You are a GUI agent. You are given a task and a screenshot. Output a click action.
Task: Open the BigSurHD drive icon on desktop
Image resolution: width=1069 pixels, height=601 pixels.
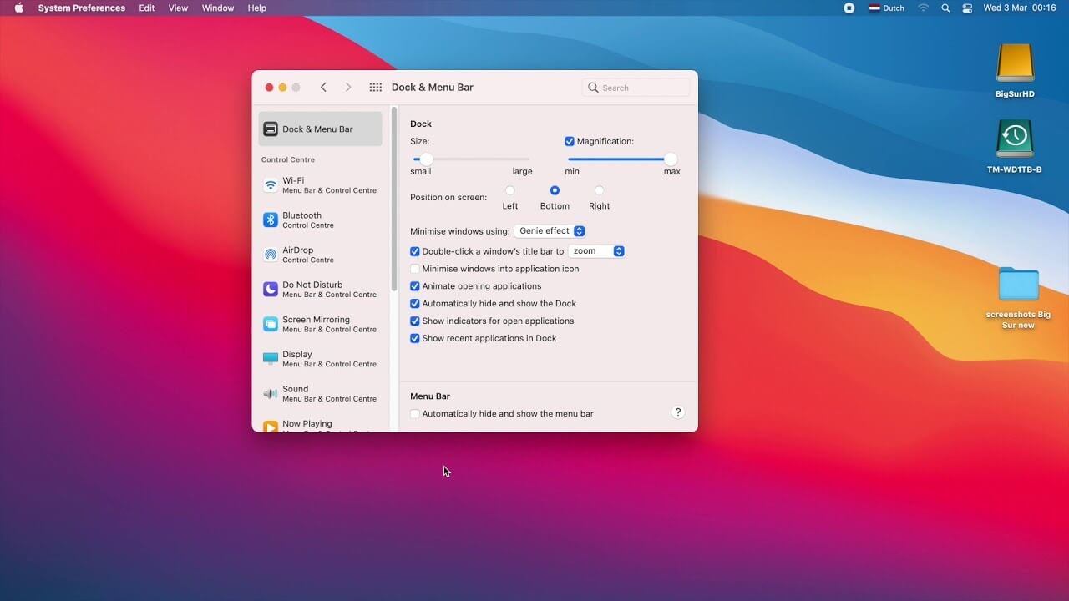[x=1015, y=64]
